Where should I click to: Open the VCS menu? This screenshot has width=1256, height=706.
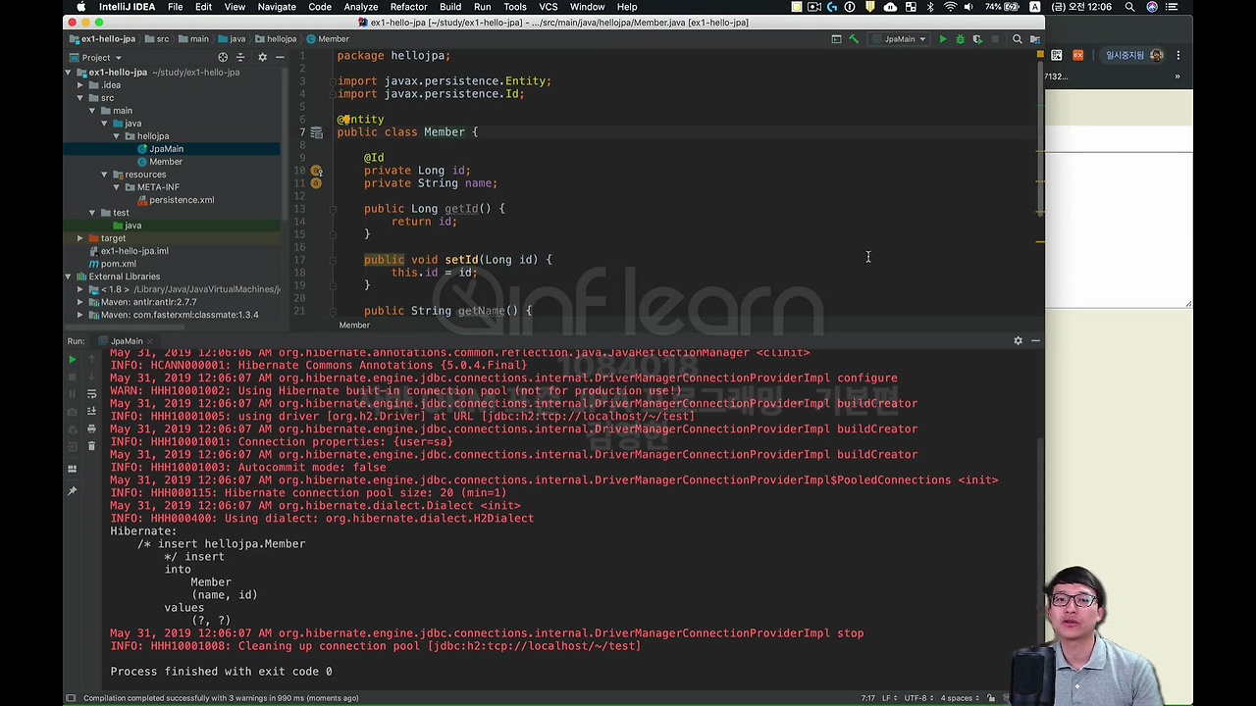548,7
